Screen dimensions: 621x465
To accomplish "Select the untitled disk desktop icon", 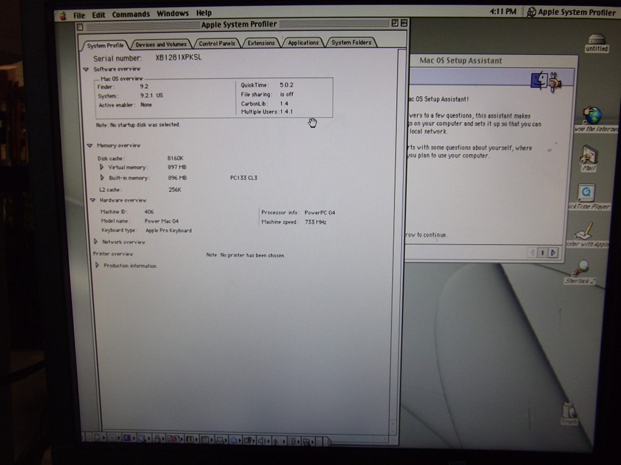I will (x=597, y=43).
